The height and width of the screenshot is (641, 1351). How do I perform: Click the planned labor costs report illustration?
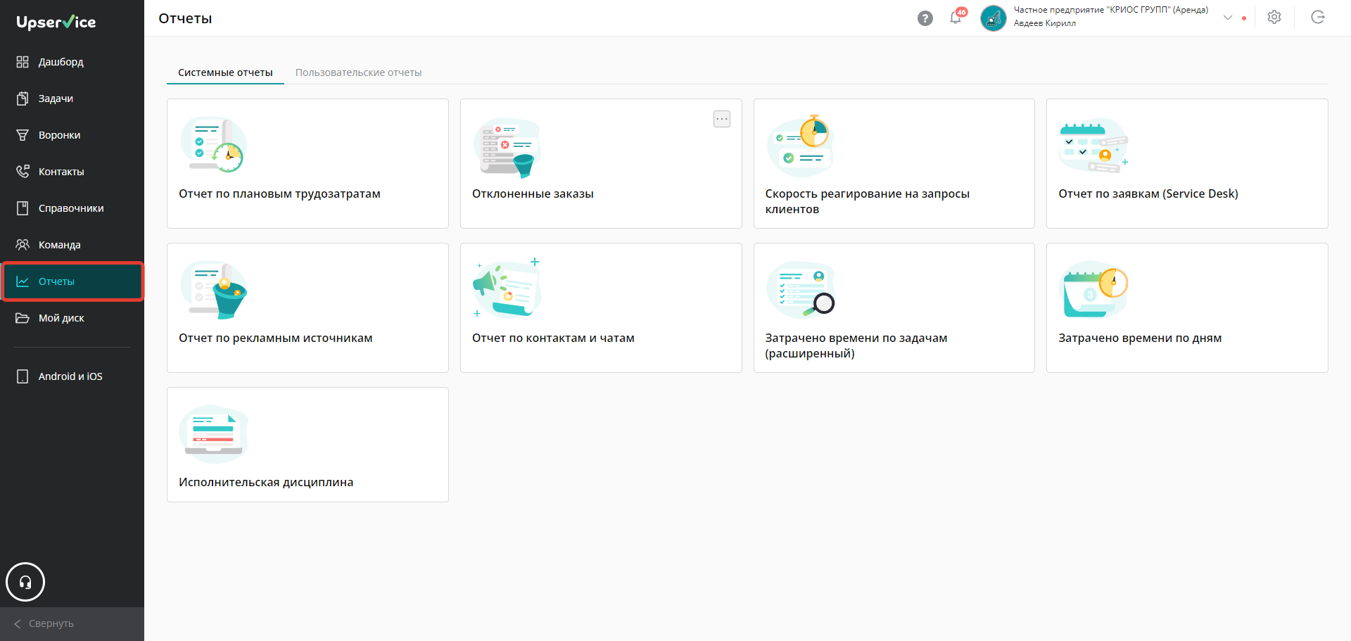pyautogui.click(x=215, y=145)
